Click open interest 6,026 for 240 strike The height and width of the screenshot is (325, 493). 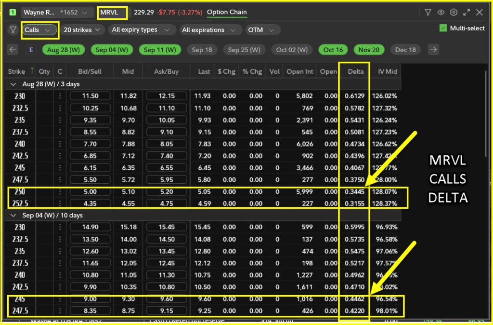304,144
